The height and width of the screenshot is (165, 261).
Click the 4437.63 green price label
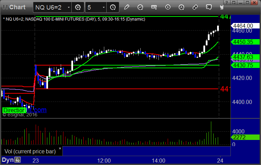(x=245, y=57)
